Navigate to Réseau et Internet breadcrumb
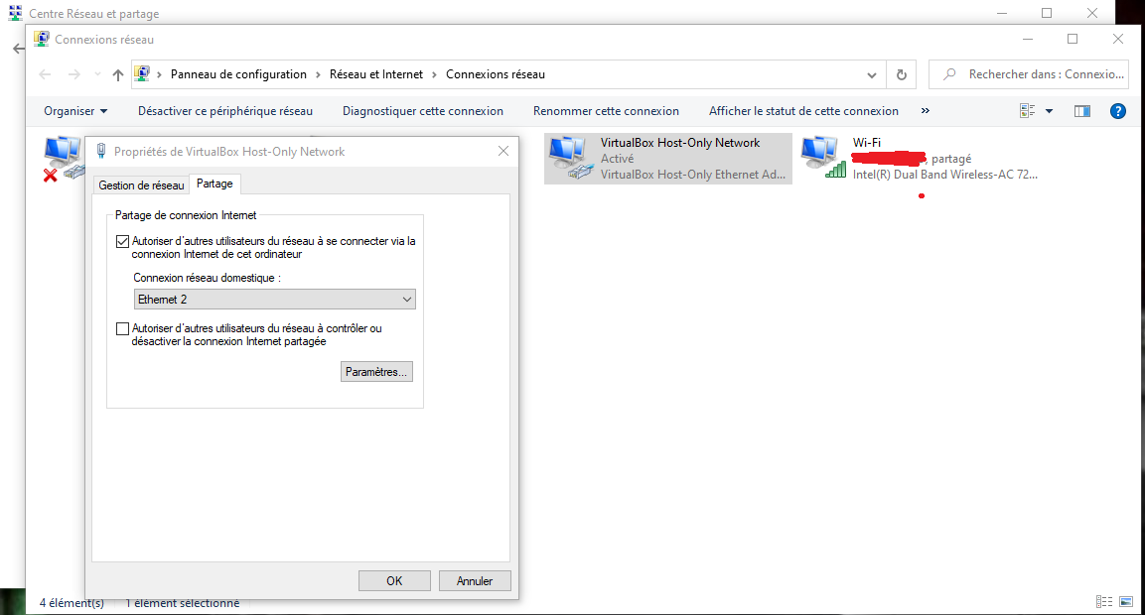The height and width of the screenshot is (615, 1145). click(376, 74)
